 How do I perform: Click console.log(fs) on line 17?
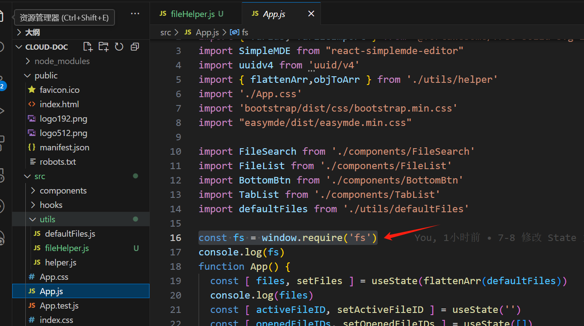[242, 252]
